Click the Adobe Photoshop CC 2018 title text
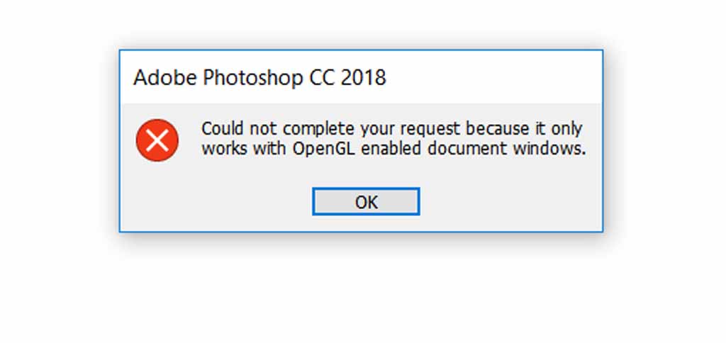 click(x=259, y=77)
